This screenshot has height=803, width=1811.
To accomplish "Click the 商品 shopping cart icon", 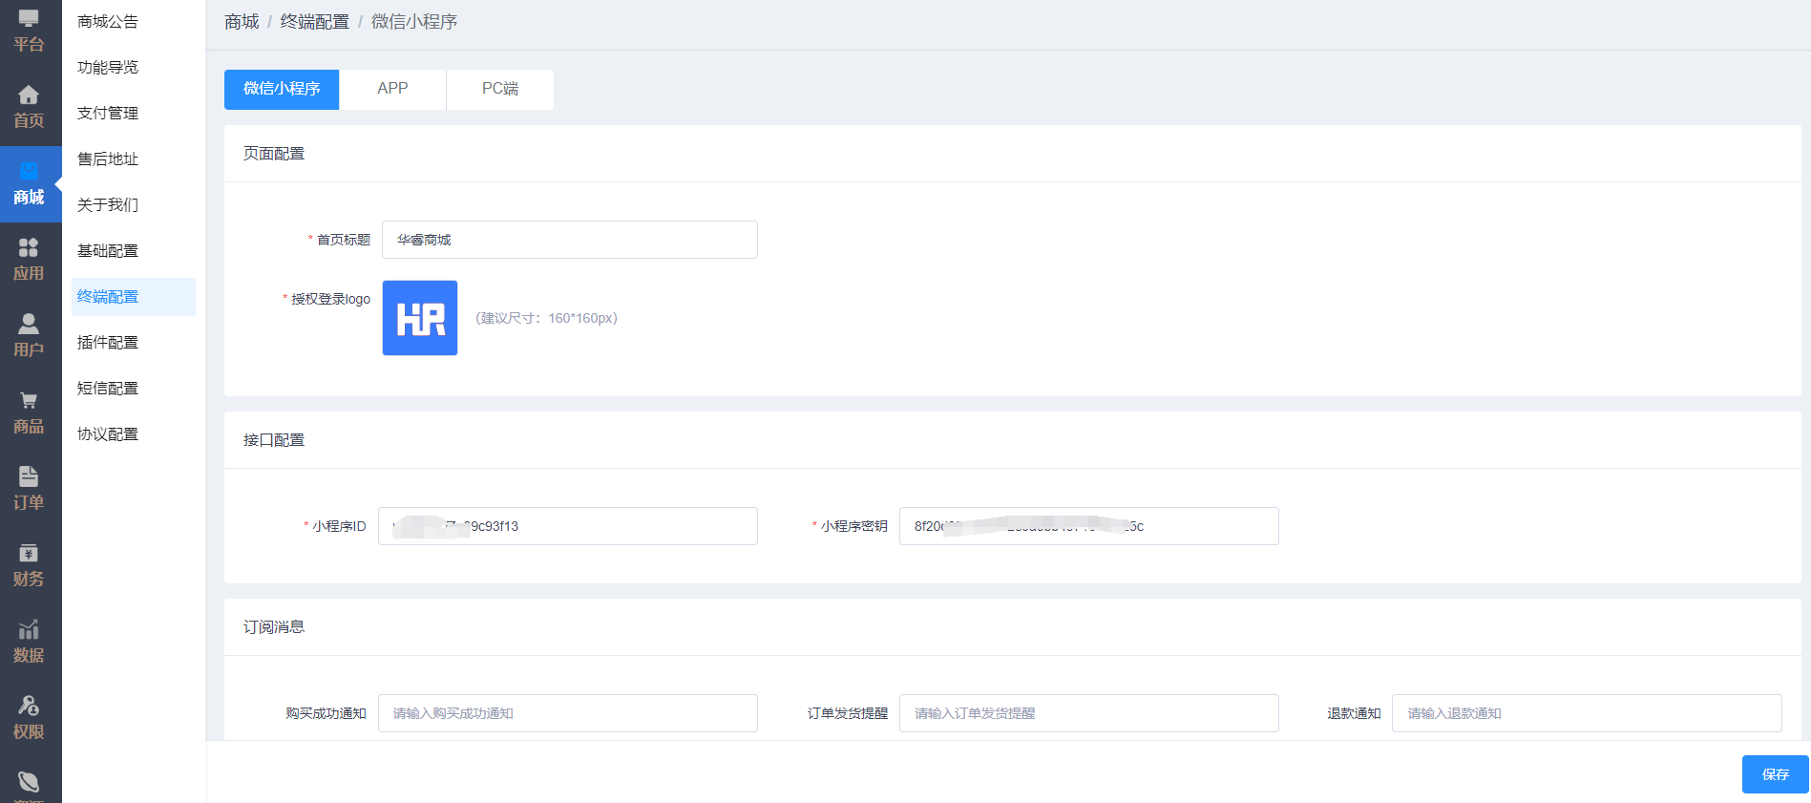I will (x=29, y=401).
